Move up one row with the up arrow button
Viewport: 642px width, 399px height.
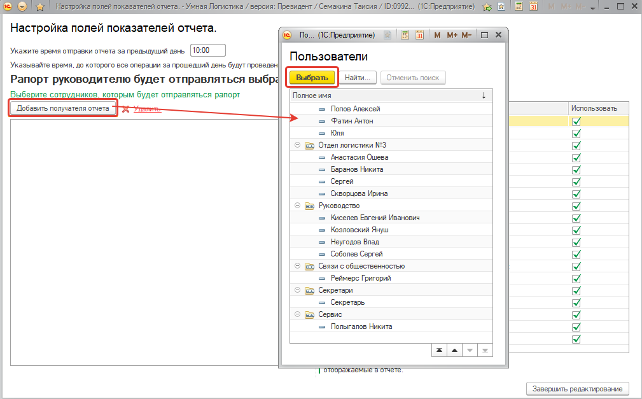(454, 350)
